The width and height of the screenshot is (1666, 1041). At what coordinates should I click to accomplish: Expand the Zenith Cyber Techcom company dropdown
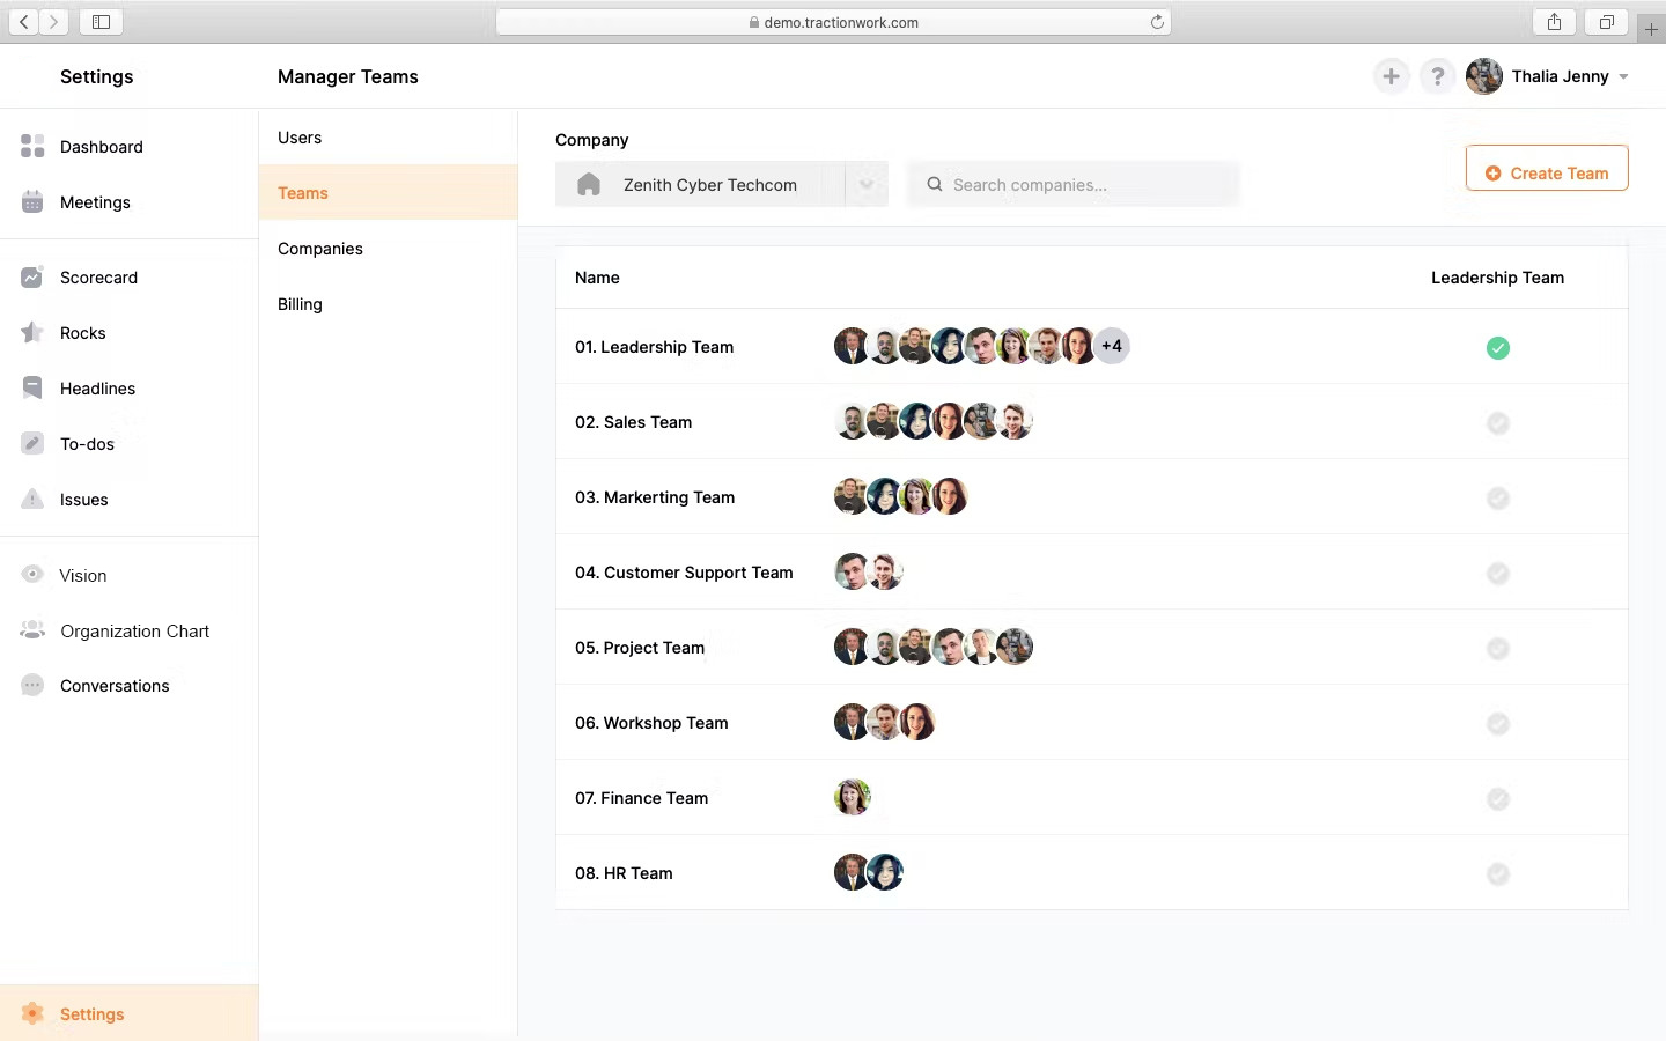point(865,184)
